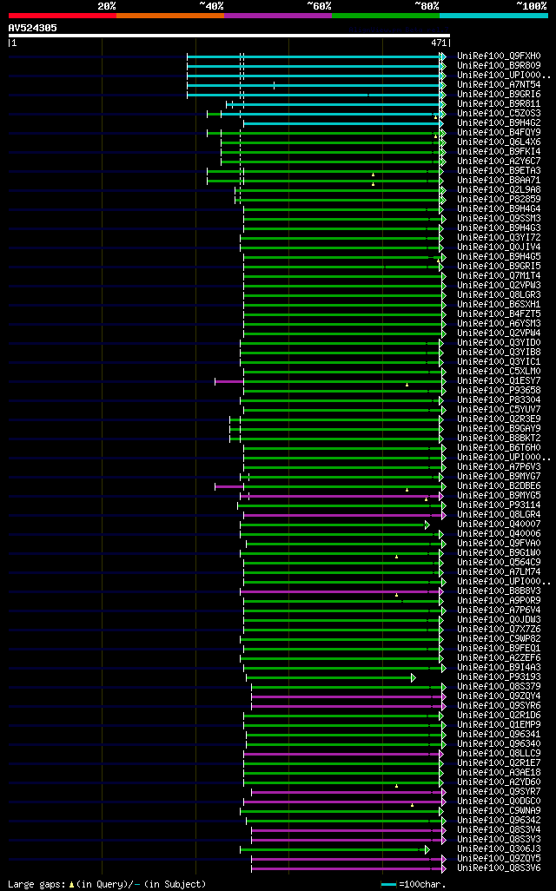
Task: Click the arrowhead ending the UniRef100_P93193 bar
Action: coord(414,677)
